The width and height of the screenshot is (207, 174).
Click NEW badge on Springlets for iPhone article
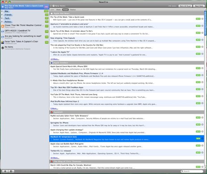pyautogui.click(x=198, y=124)
